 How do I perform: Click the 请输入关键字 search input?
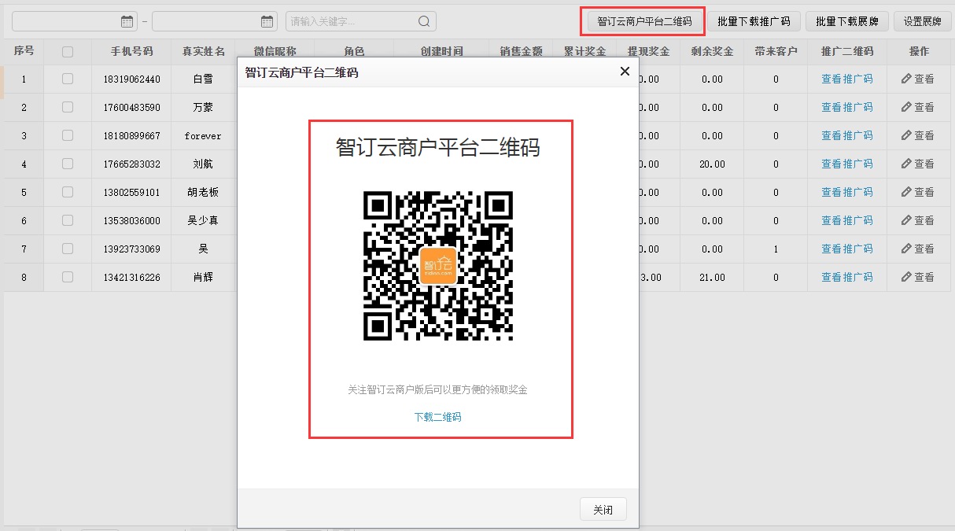[361, 21]
